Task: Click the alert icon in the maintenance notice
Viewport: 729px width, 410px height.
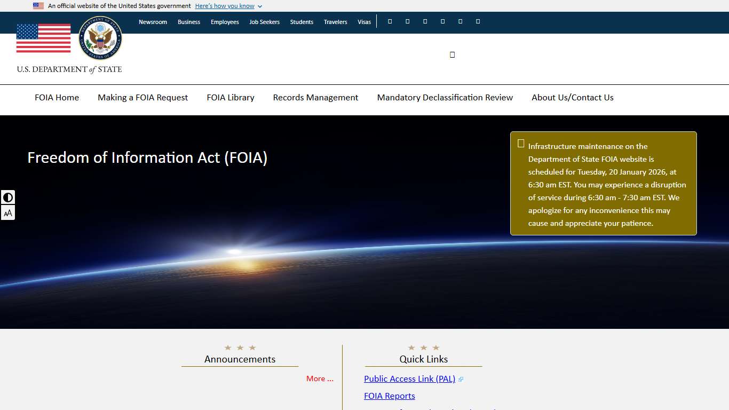Action: [x=520, y=143]
